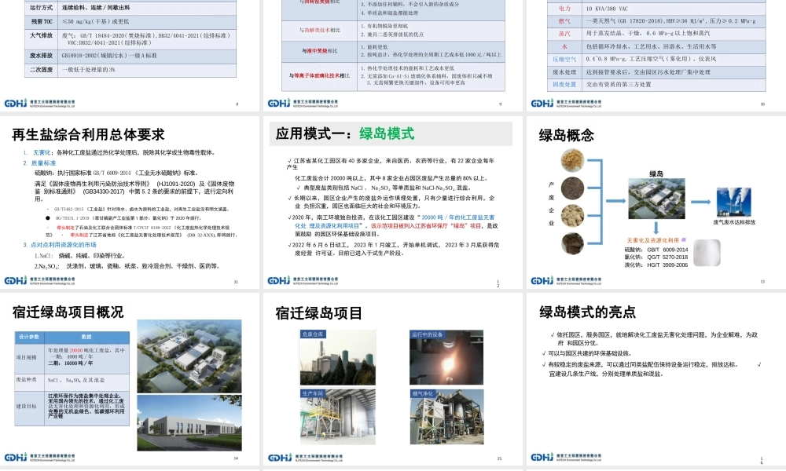The width and height of the screenshot is (786, 471).
Task: Click the 点对点利用资源化的市场 heading
Action: 63,245
